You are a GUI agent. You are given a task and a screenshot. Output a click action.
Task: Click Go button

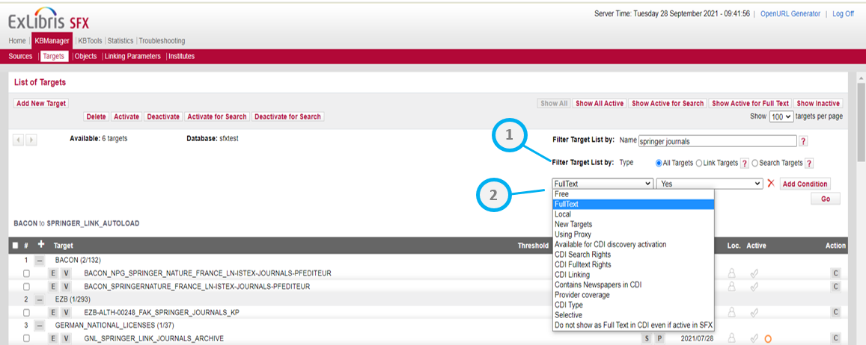[x=825, y=199]
